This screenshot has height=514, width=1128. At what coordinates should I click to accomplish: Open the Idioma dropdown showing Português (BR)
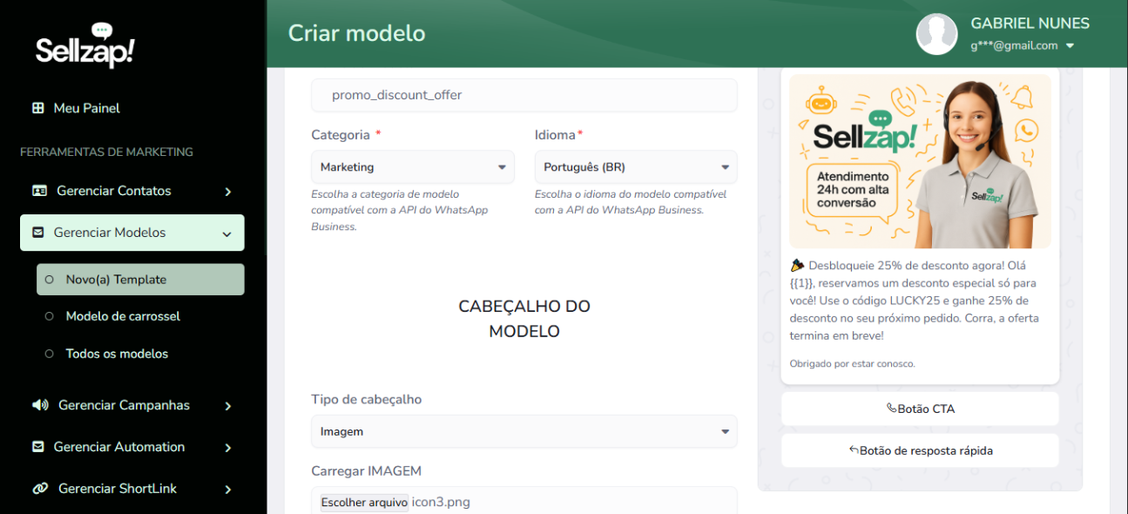635,167
